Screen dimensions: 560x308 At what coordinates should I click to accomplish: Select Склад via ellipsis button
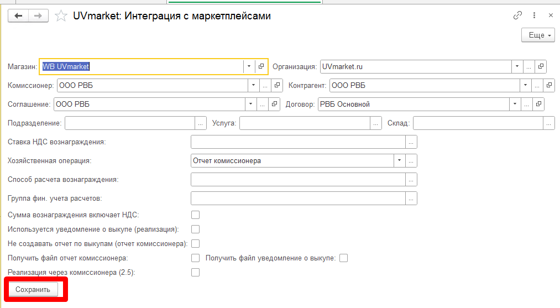point(549,123)
